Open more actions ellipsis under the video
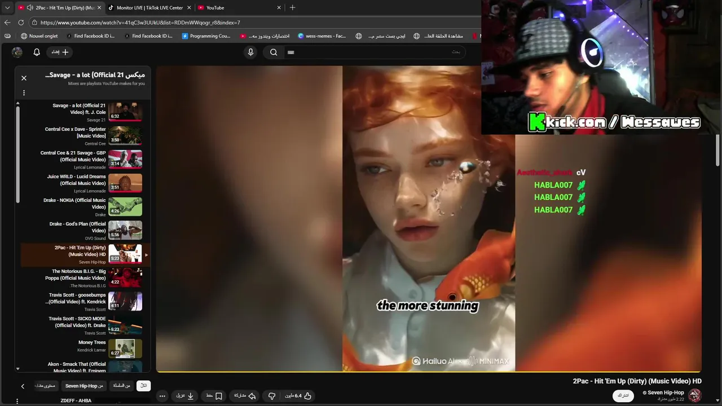The height and width of the screenshot is (406, 722). tap(162, 396)
